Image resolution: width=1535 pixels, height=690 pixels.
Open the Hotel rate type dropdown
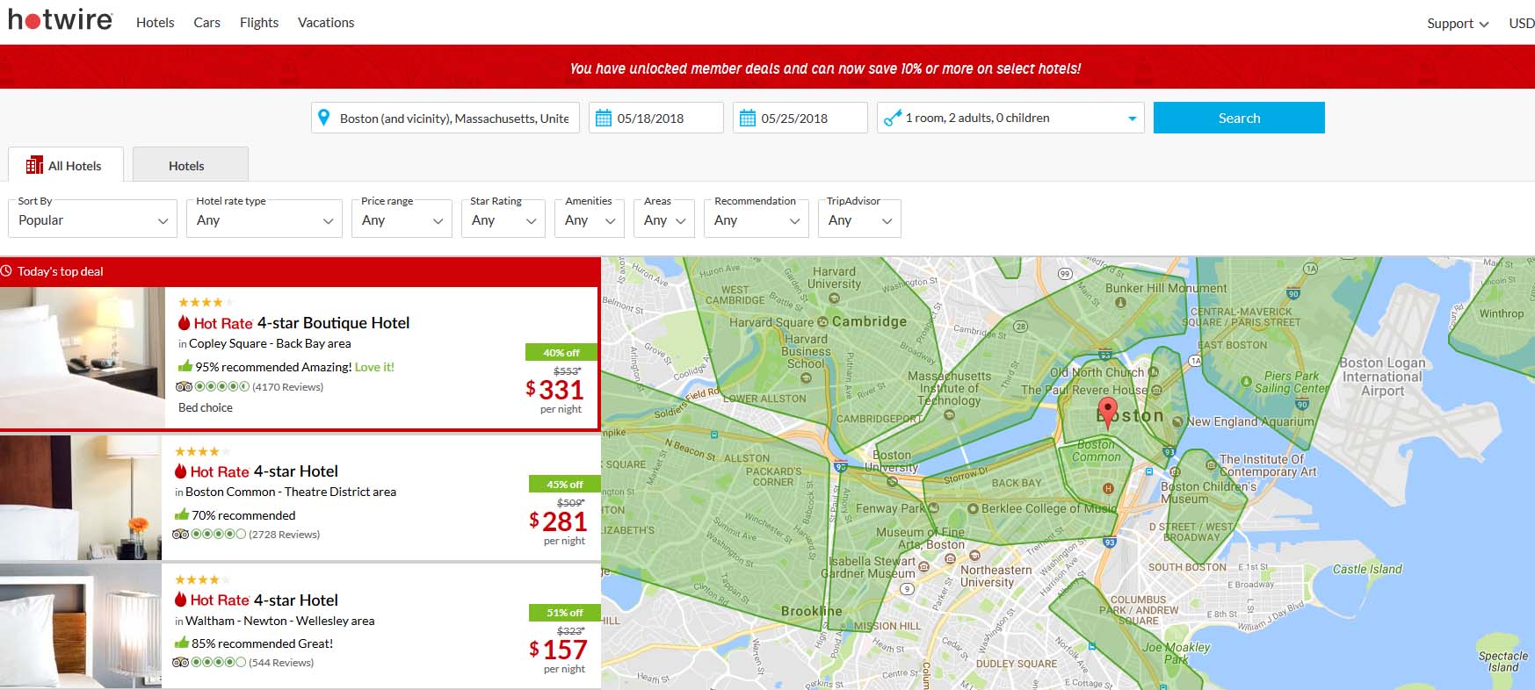264,219
